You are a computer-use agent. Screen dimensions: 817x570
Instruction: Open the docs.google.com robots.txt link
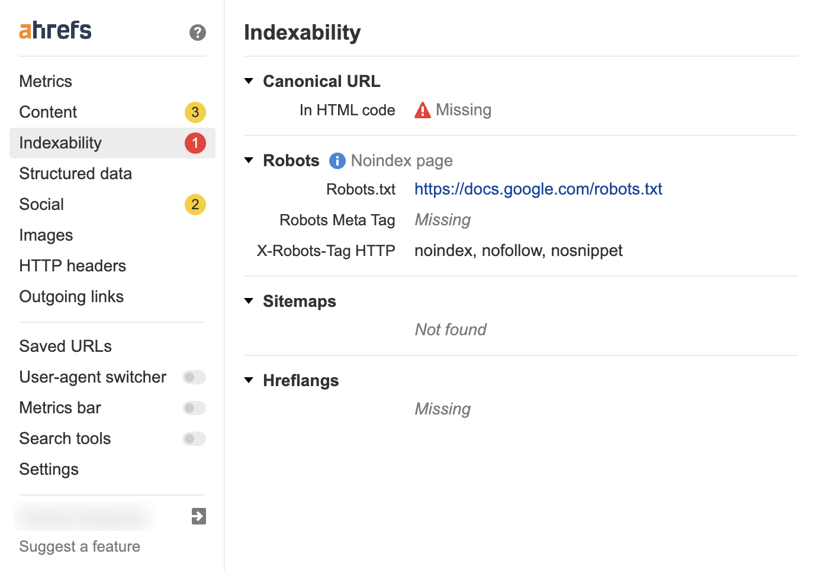coord(538,189)
